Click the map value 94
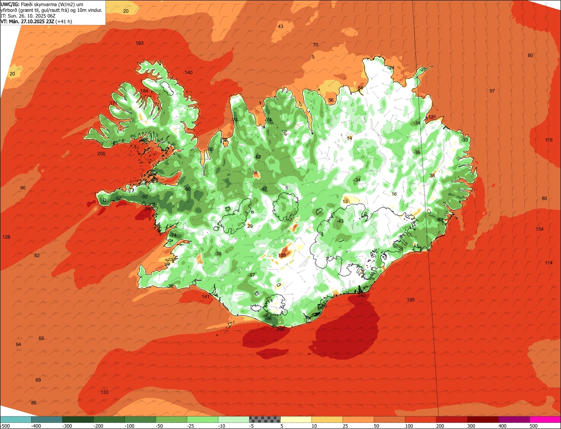Screen dimensions: 561x429 pos(18,344)
